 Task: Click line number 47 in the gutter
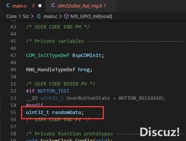[13, 55]
